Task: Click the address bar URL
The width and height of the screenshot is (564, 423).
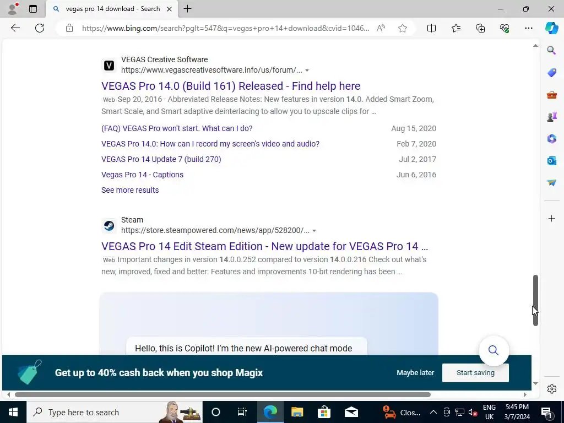Action: [225, 28]
